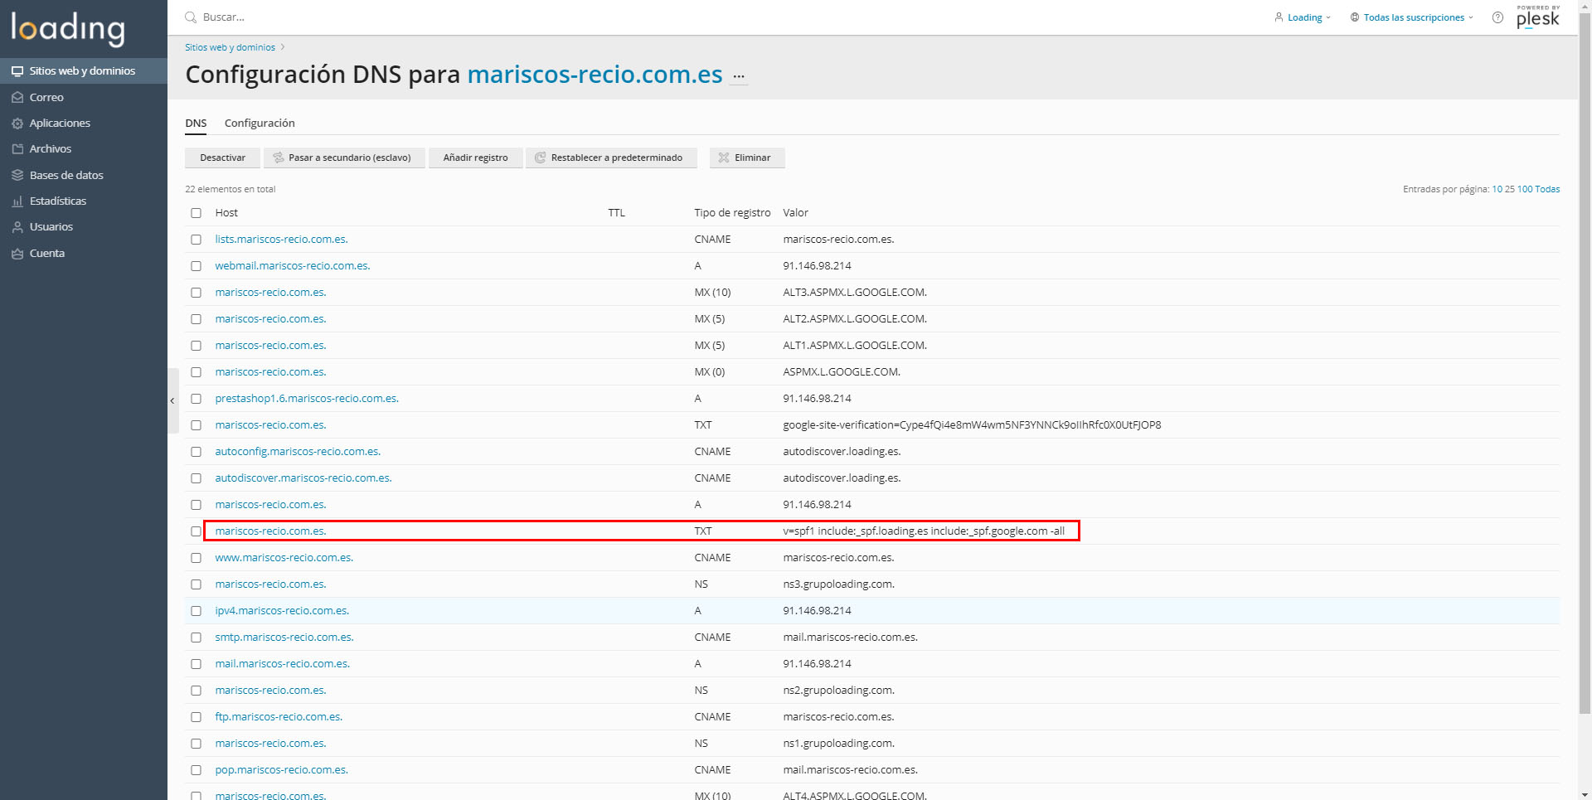Click the Plesk logo
Image resolution: width=1592 pixels, height=800 pixels.
[1538, 17]
